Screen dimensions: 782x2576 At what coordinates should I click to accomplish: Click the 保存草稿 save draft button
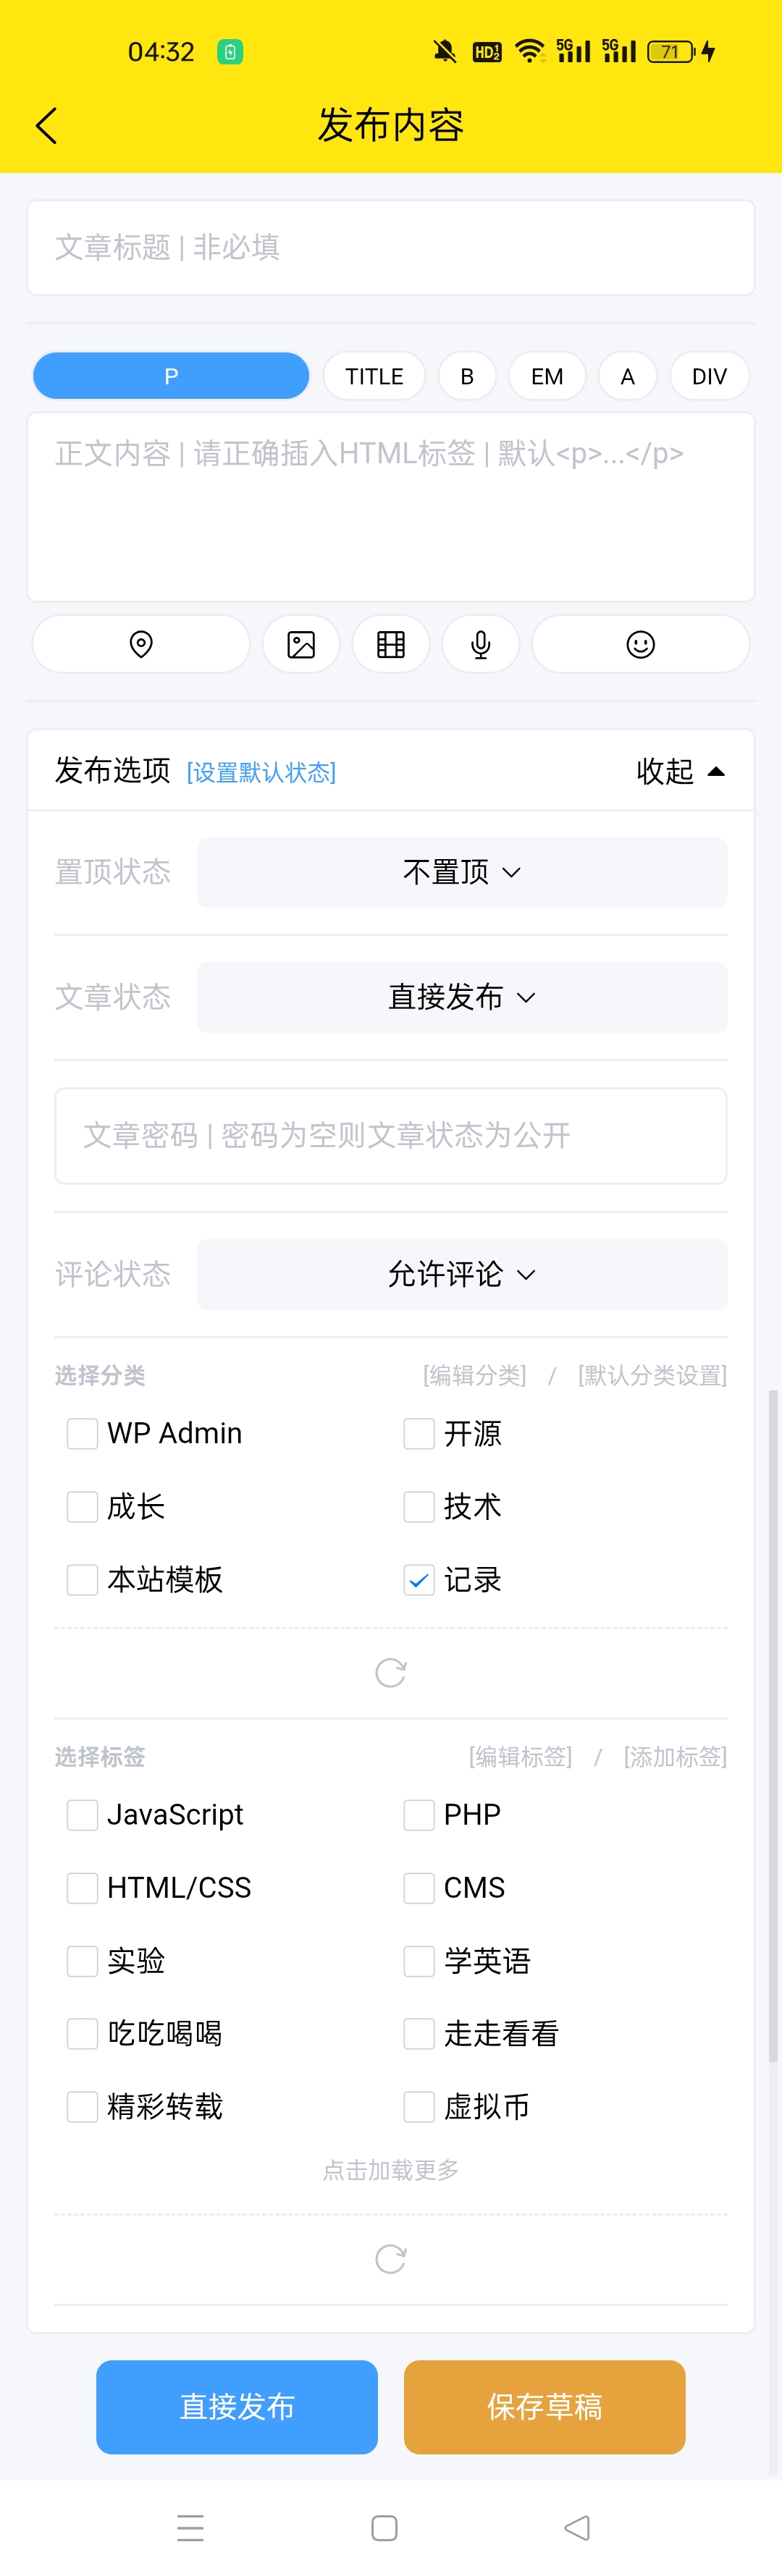[544, 2408]
